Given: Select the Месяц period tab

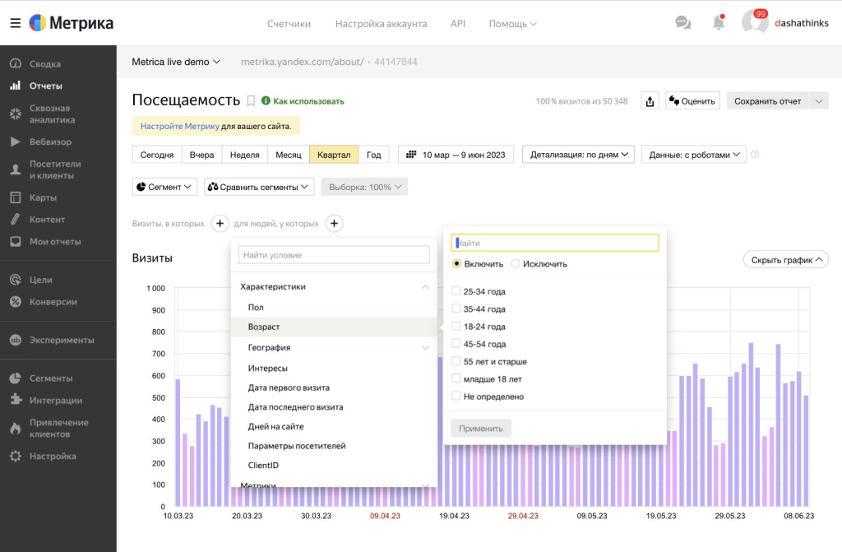Looking at the screenshot, I should point(288,155).
